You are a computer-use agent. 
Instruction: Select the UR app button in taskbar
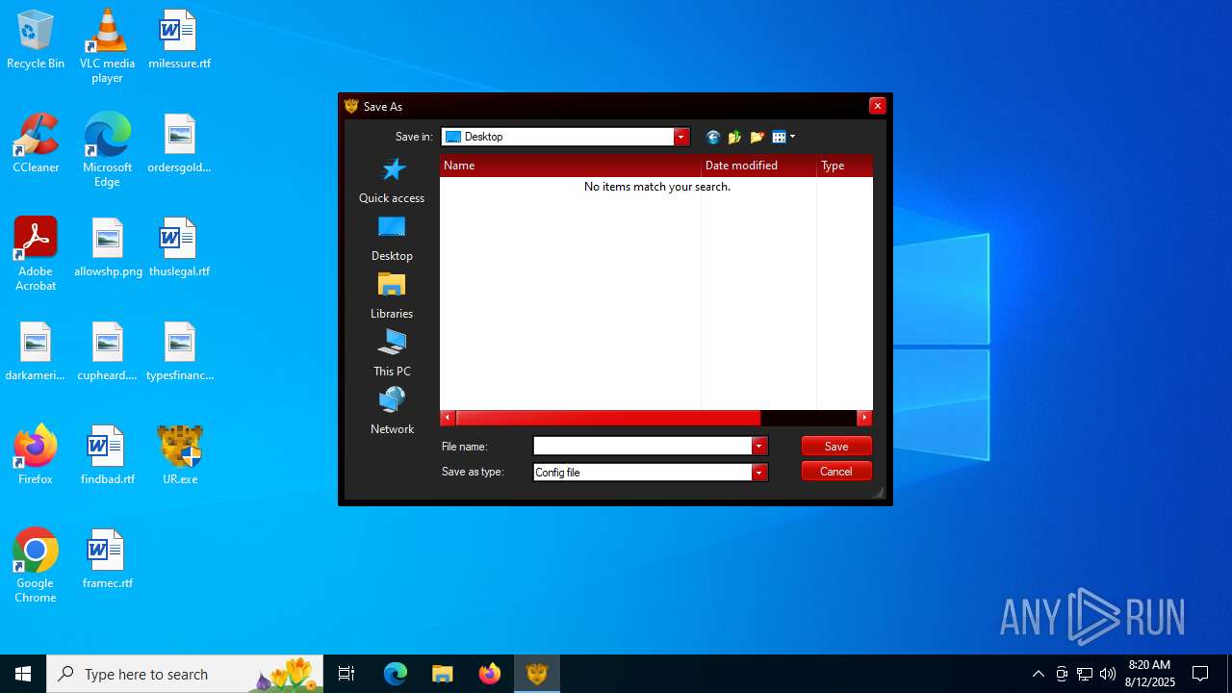[537, 674]
